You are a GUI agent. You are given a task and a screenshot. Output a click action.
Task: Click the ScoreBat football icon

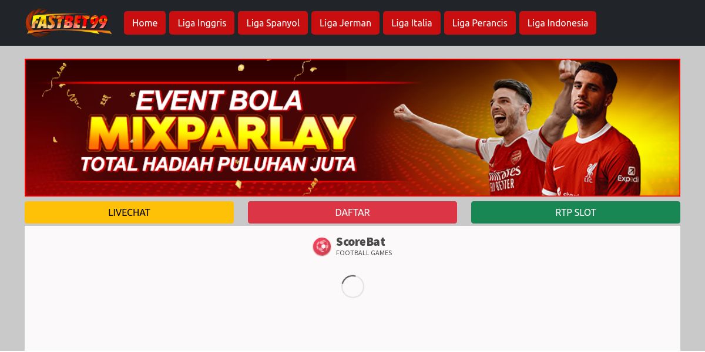pyautogui.click(x=322, y=246)
